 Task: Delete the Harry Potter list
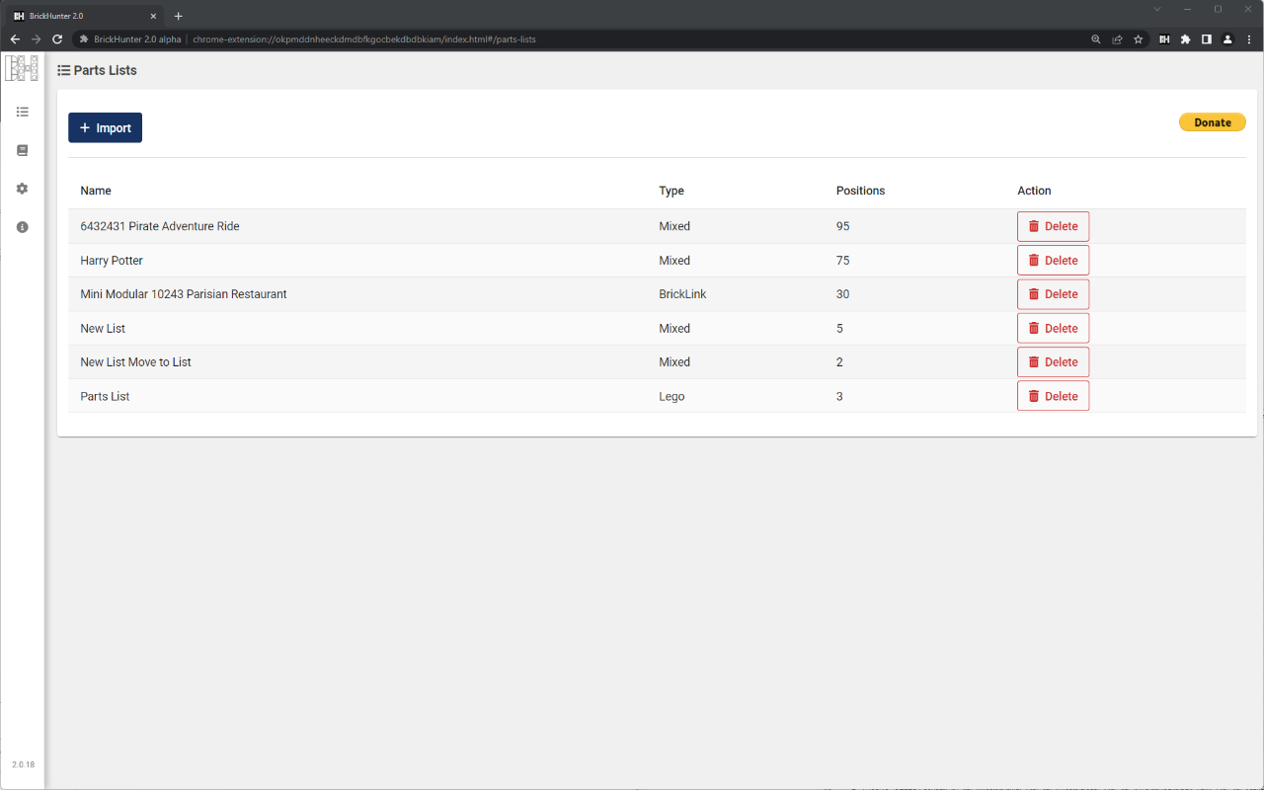click(1053, 261)
